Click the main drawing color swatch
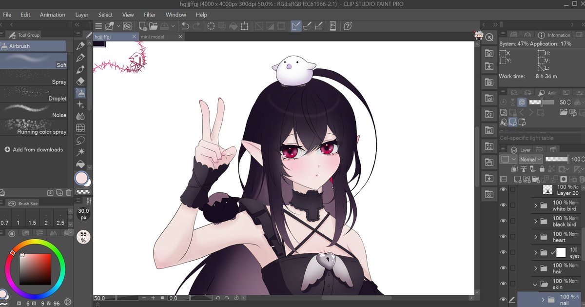Image resolution: width=585 pixels, height=307 pixels. click(x=81, y=178)
